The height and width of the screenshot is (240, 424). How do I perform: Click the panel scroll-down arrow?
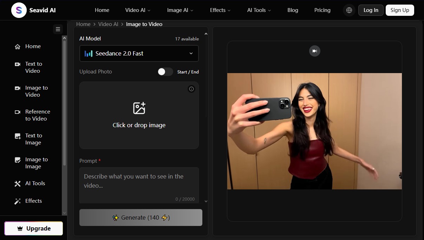click(206, 201)
